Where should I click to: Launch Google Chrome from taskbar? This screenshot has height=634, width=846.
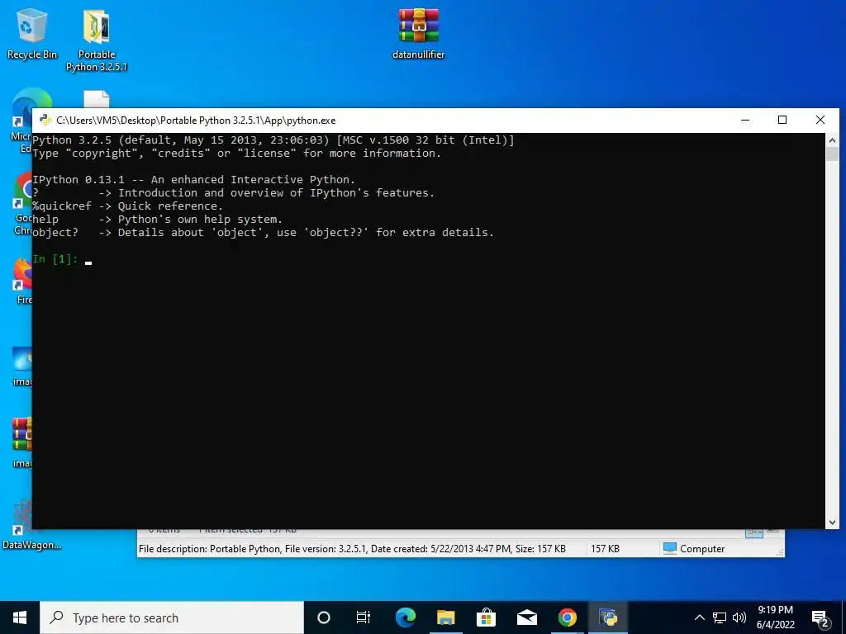click(x=567, y=617)
